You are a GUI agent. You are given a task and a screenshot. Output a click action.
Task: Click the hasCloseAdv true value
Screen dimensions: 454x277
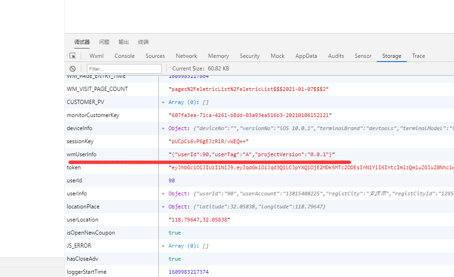[175, 259]
